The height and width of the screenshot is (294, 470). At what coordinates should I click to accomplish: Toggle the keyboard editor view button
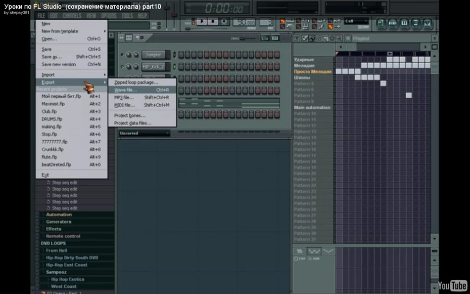(275, 38)
